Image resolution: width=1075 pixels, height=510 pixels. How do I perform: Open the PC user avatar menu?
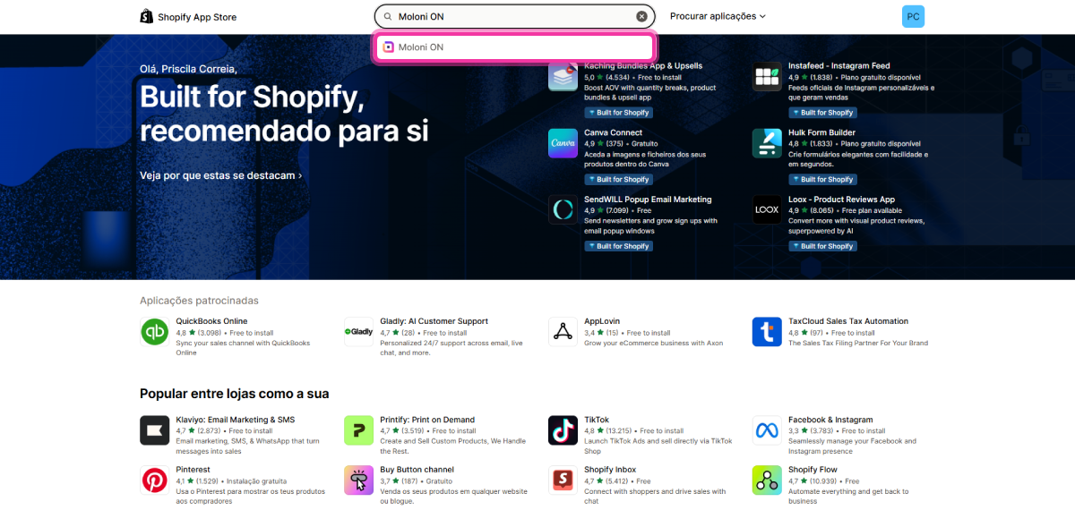tap(913, 16)
